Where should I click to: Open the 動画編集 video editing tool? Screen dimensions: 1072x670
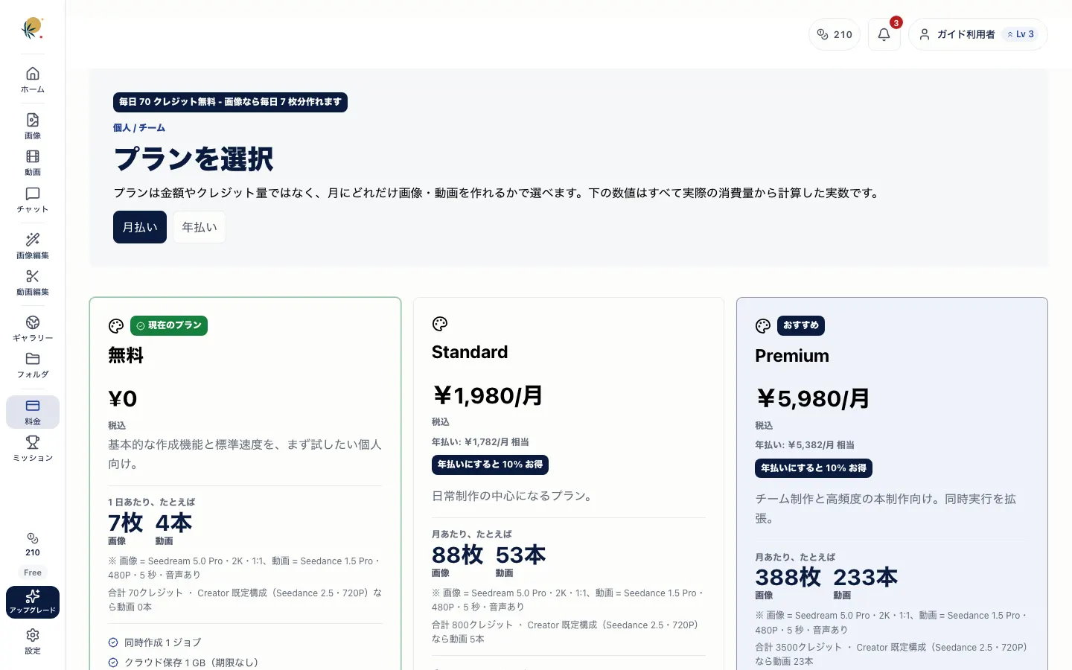tap(33, 283)
